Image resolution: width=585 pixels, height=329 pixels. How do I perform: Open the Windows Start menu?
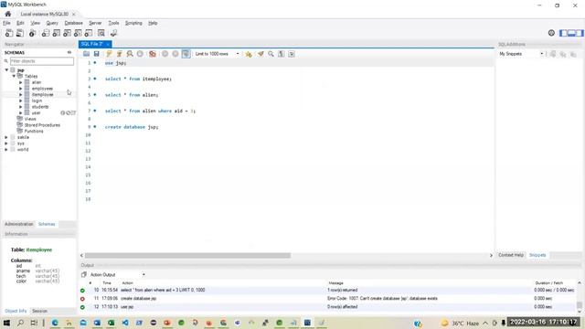coord(6,323)
